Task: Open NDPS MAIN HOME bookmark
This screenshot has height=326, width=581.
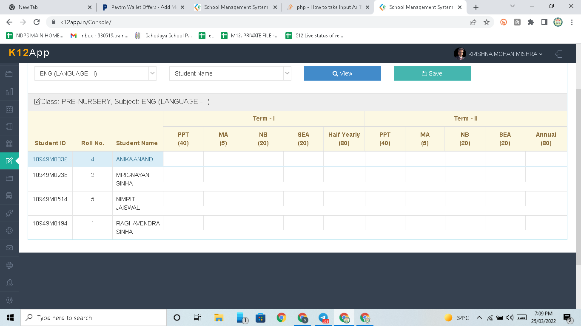Action: click(35, 36)
